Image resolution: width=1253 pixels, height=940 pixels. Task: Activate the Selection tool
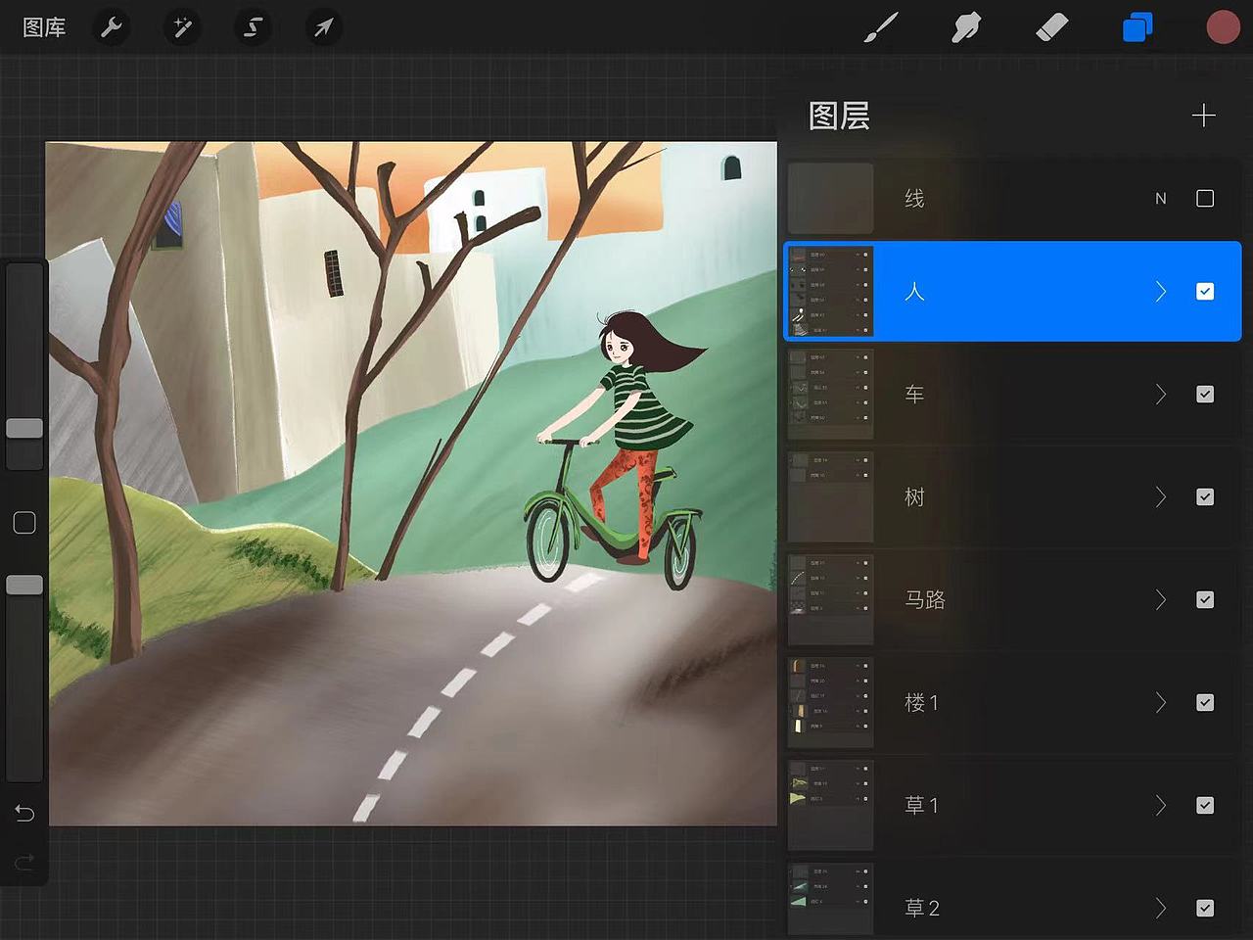click(x=253, y=27)
